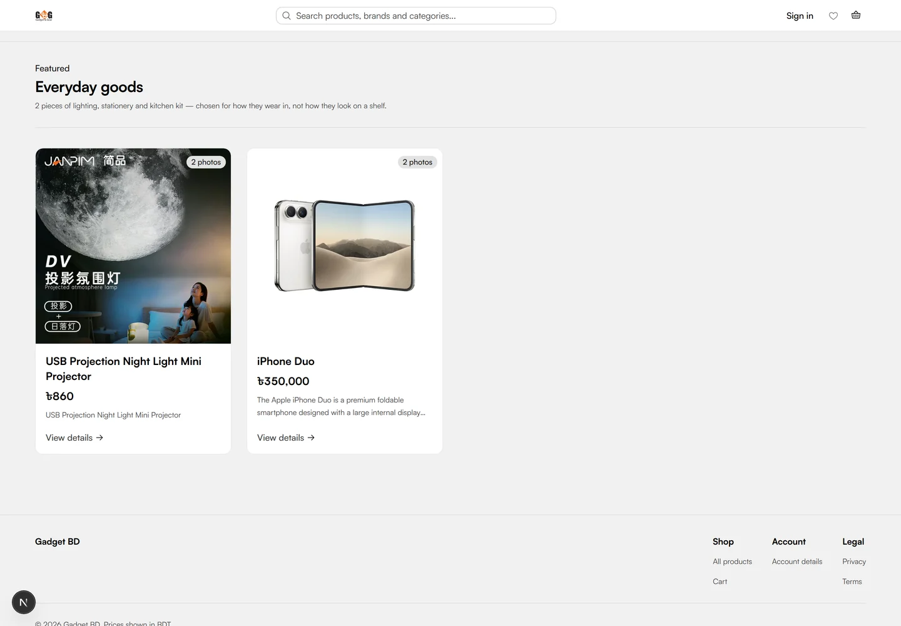
Task: Click the Everyday goods heading
Action: tap(89, 87)
